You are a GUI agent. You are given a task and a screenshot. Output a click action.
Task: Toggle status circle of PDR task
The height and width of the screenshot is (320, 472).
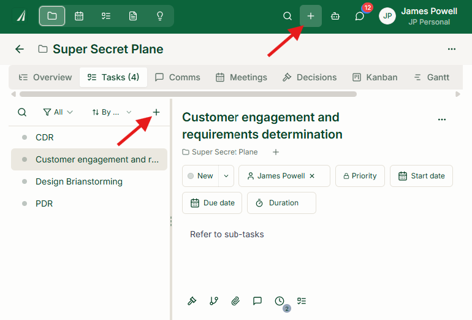click(25, 204)
